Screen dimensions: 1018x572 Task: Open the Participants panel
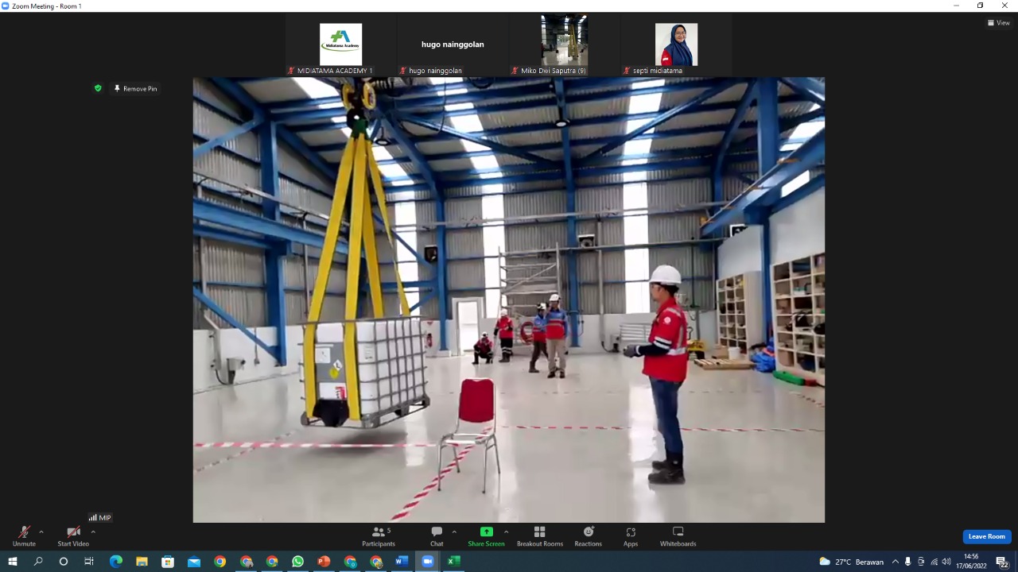[379, 536]
